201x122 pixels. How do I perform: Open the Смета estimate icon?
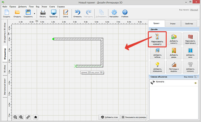point(66,13)
